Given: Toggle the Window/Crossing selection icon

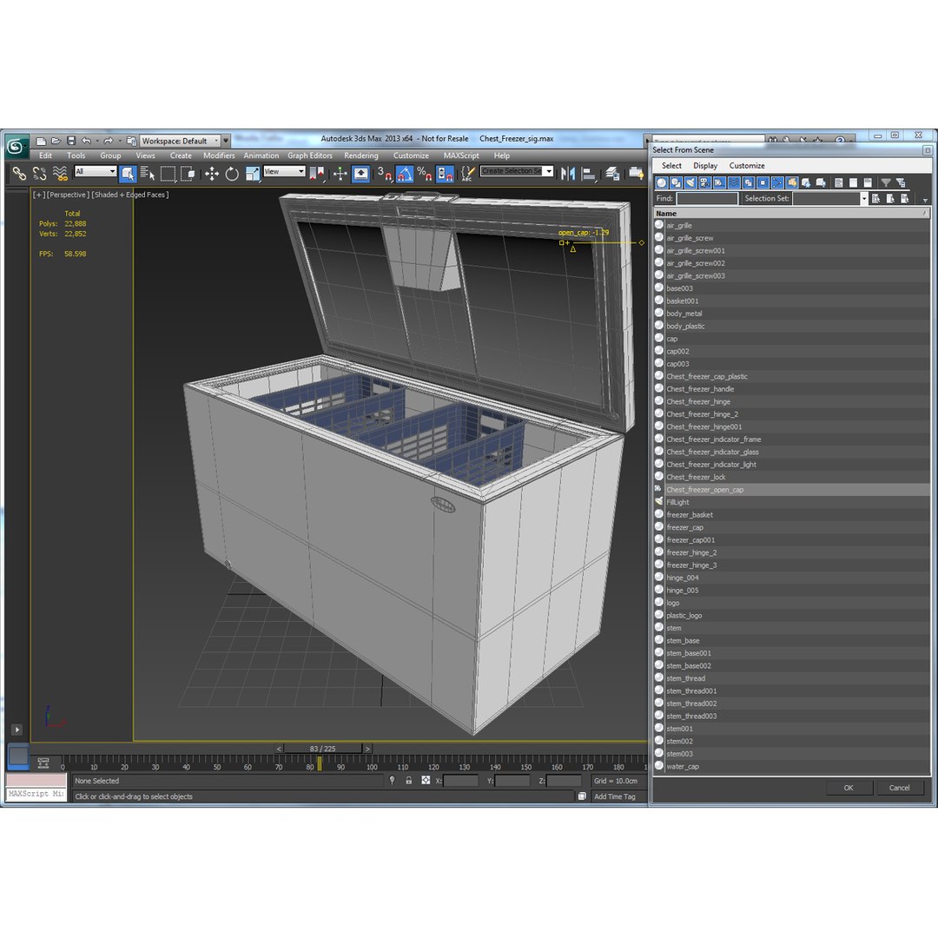Looking at the screenshot, I should (188, 174).
